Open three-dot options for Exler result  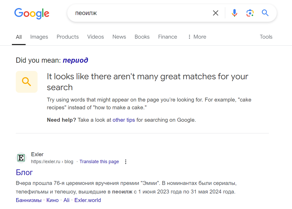[x=126, y=162]
